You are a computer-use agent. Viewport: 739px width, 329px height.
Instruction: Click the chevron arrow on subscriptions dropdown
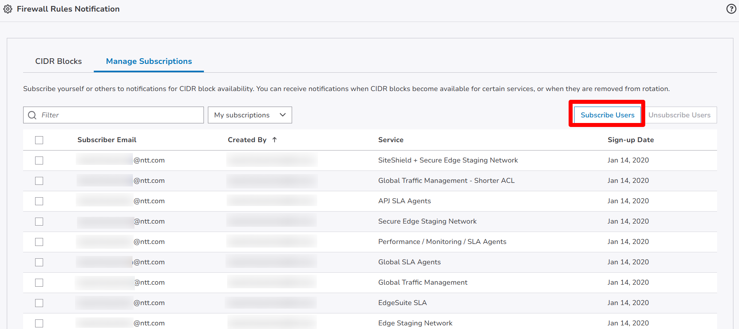click(x=283, y=115)
